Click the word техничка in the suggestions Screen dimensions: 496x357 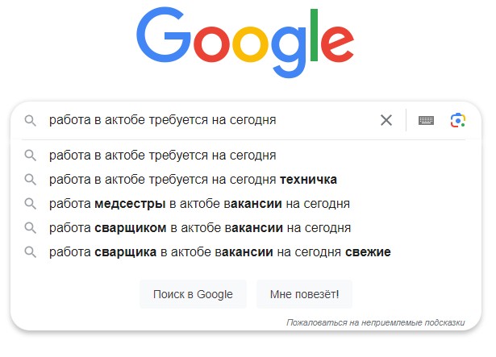tap(308, 179)
